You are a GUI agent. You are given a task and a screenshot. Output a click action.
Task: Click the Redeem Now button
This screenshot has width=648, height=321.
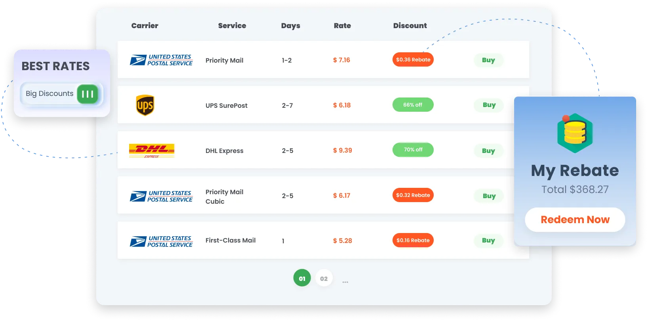click(575, 220)
